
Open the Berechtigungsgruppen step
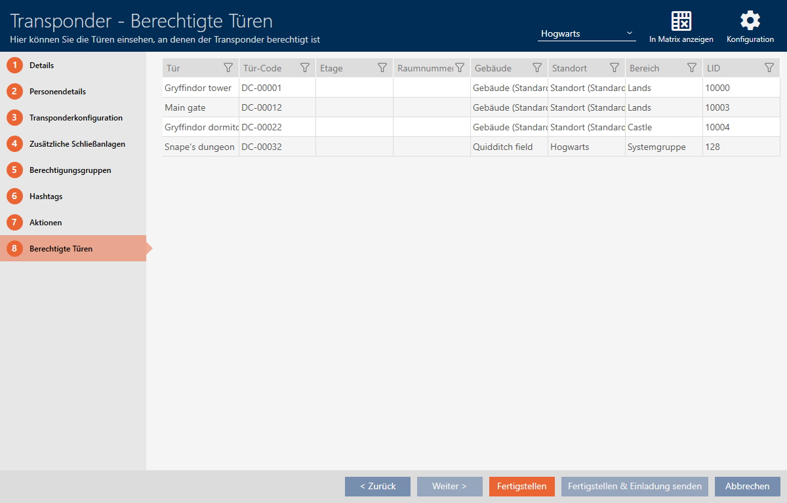[70, 170]
